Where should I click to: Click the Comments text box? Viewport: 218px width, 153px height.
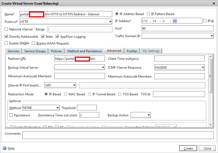(x=118, y=135)
